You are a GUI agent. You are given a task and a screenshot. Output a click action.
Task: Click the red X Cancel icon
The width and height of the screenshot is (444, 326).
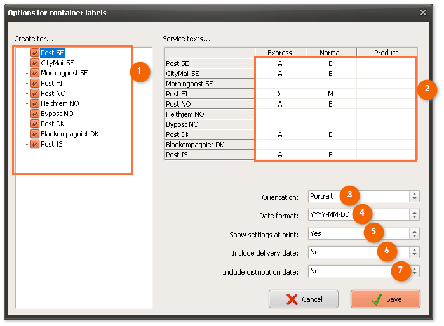[292, 299]
